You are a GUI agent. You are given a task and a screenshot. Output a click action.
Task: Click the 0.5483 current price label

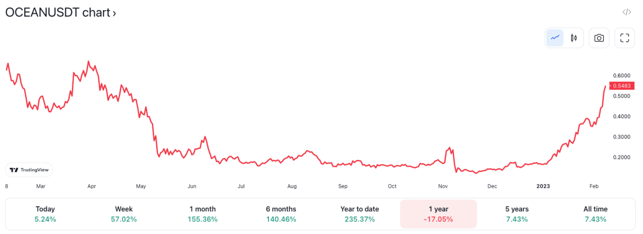[x=622, y=86]
